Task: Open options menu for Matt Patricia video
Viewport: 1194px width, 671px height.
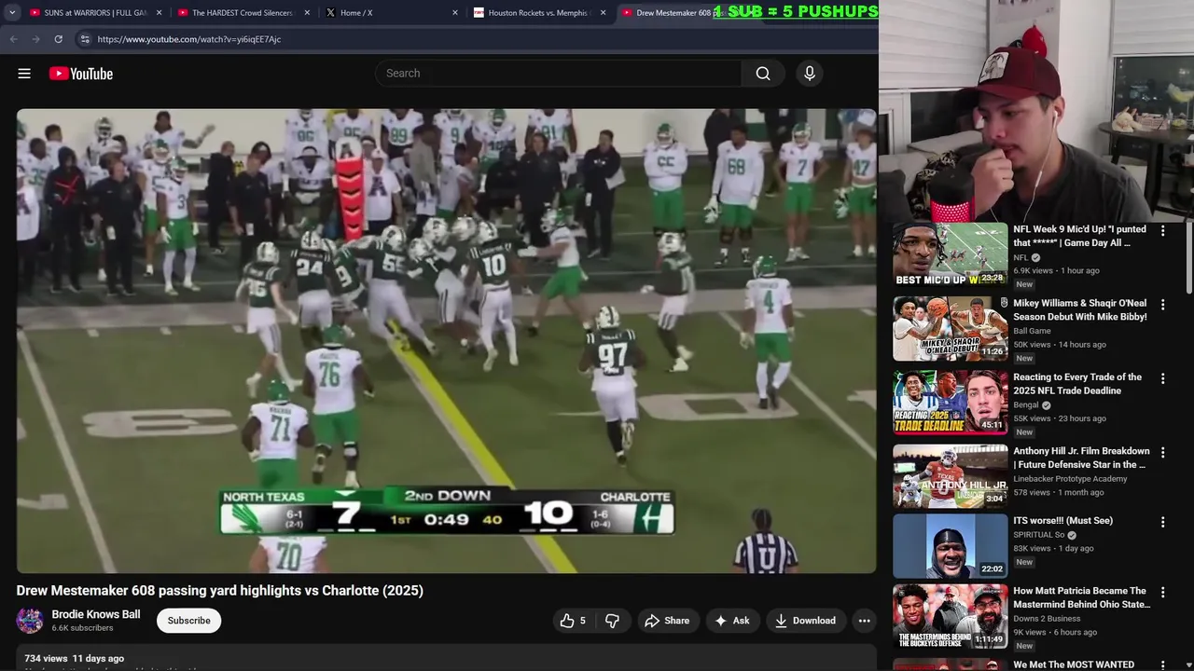Action: pos(1162,592)
